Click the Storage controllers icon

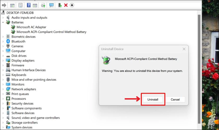8,122
